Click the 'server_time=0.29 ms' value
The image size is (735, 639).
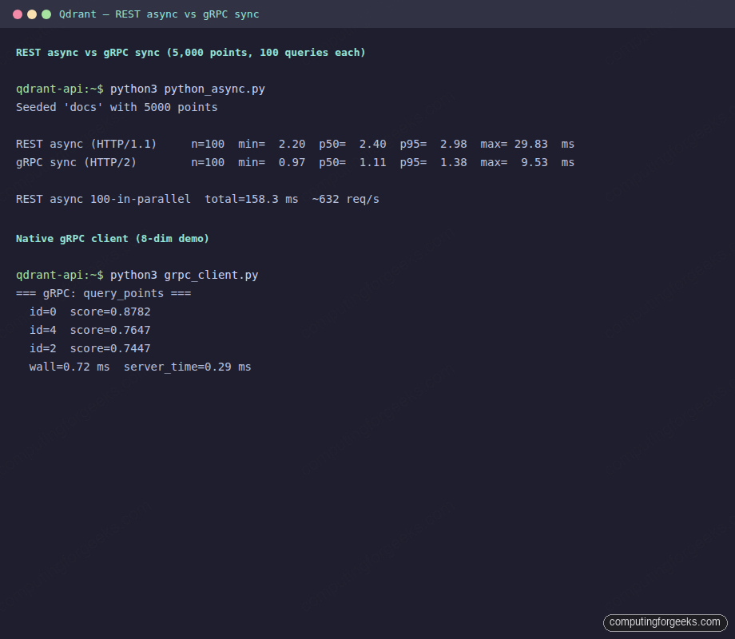[188, 367]
